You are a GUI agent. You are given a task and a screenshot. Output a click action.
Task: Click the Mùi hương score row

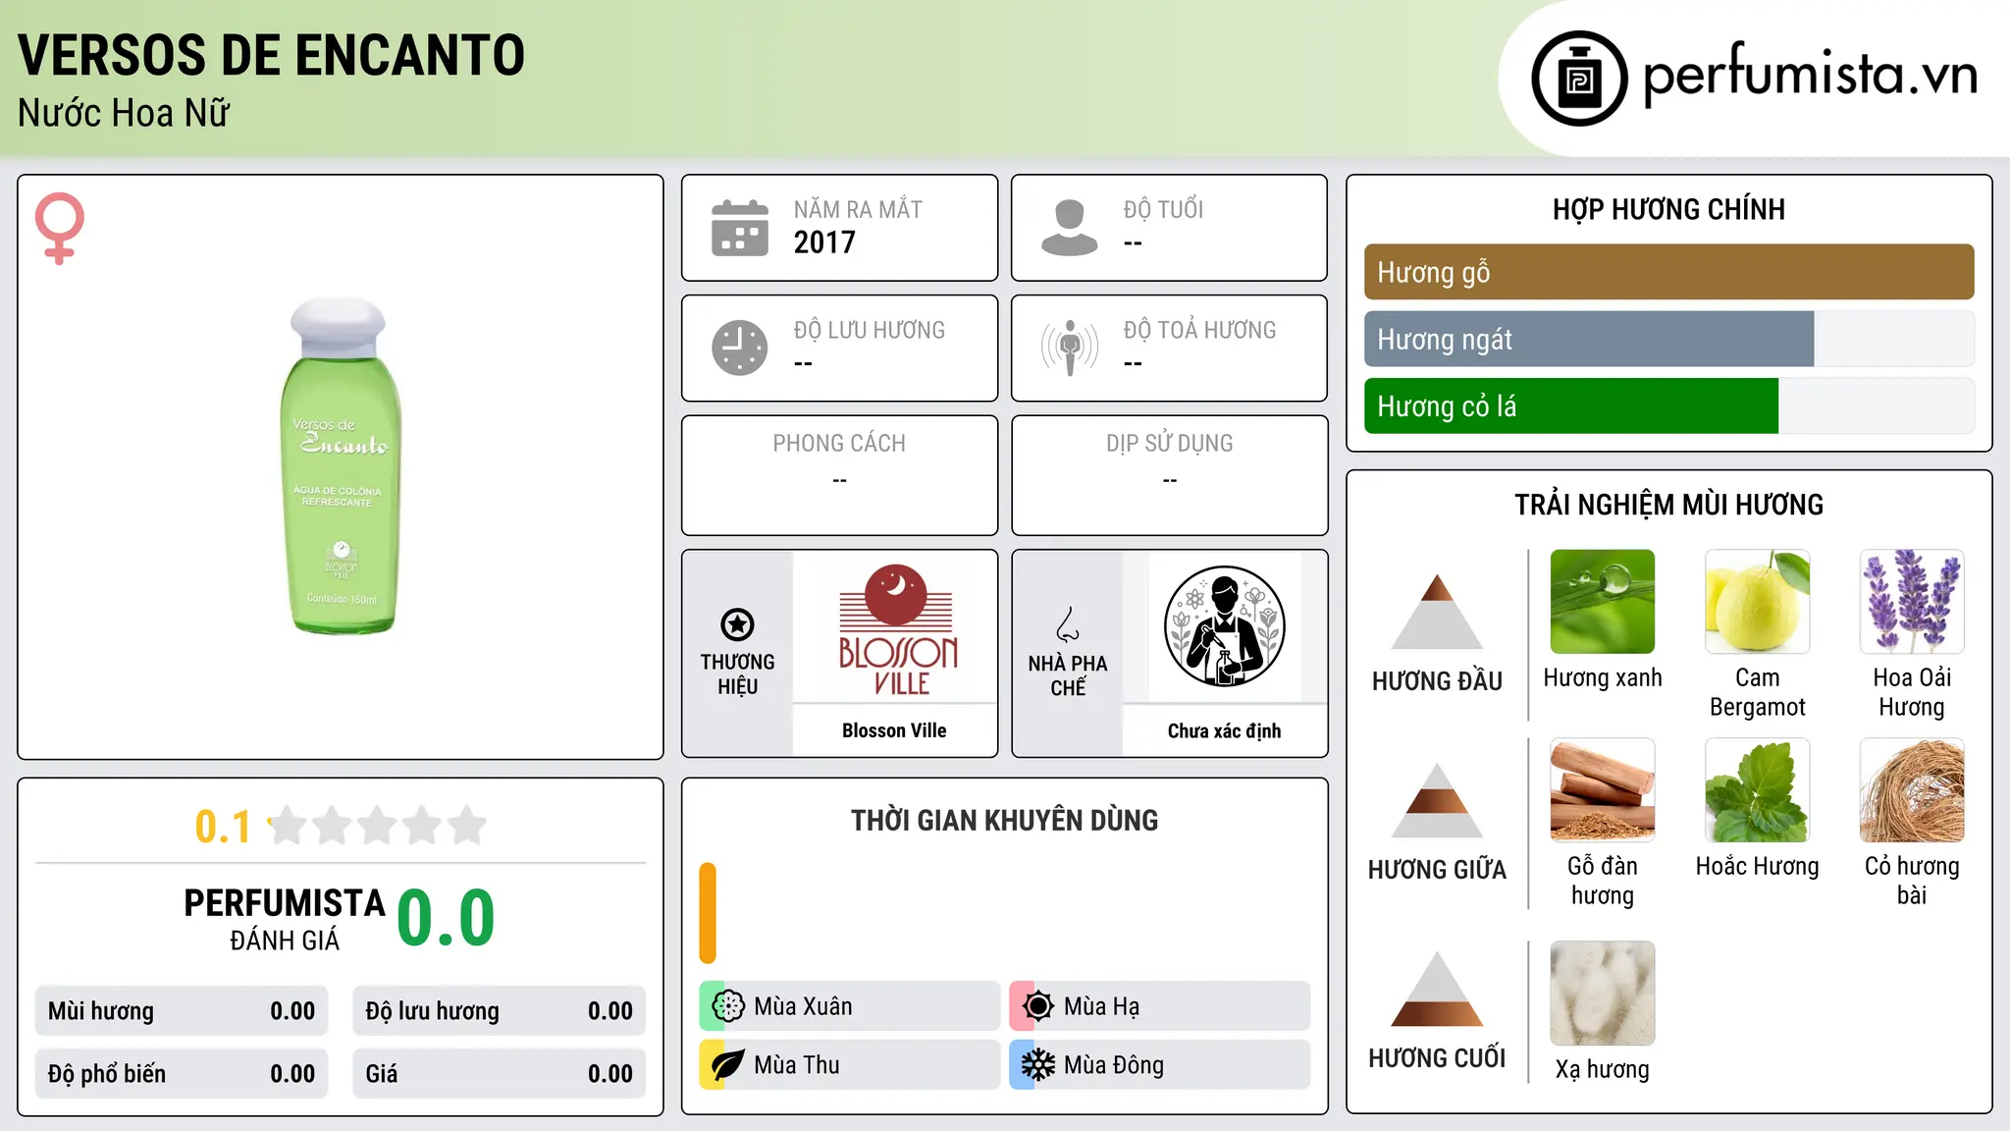[182, 1011]
